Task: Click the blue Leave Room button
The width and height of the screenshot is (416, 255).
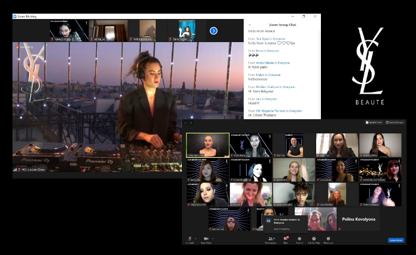Action: (396, 240)
